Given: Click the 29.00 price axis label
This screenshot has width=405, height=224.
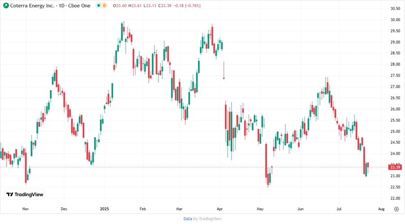Looking at the screenshot, I should (x=395, y=42).
